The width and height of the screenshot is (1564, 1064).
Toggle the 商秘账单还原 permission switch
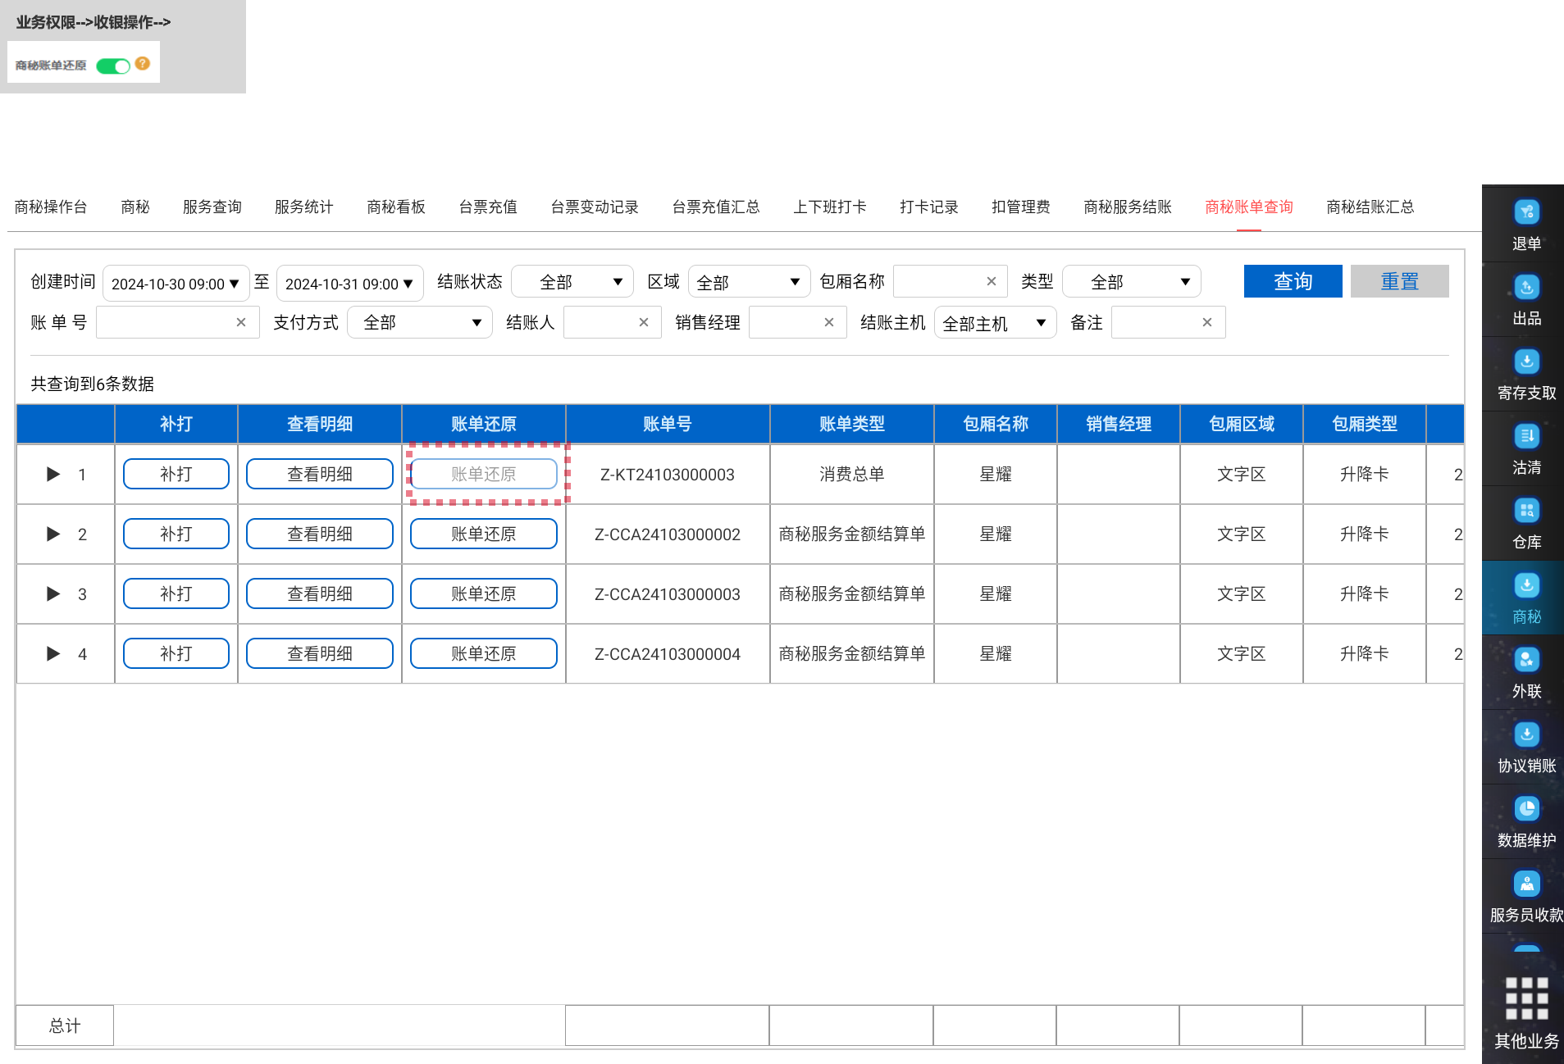pyautogui.click(x=113, y=66)
